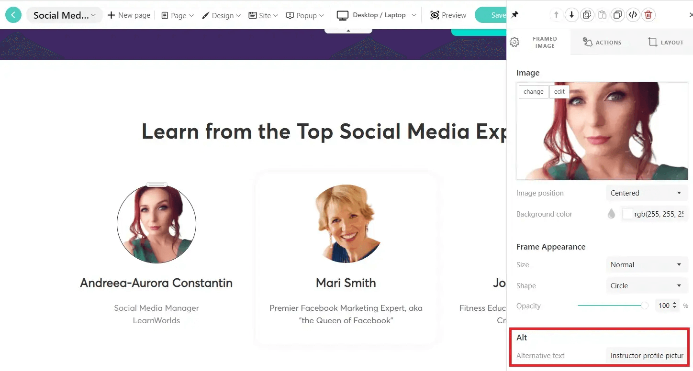Move the selected element up
The width and height of the screenshot is (693, 371).
click(x=556, y=15)
